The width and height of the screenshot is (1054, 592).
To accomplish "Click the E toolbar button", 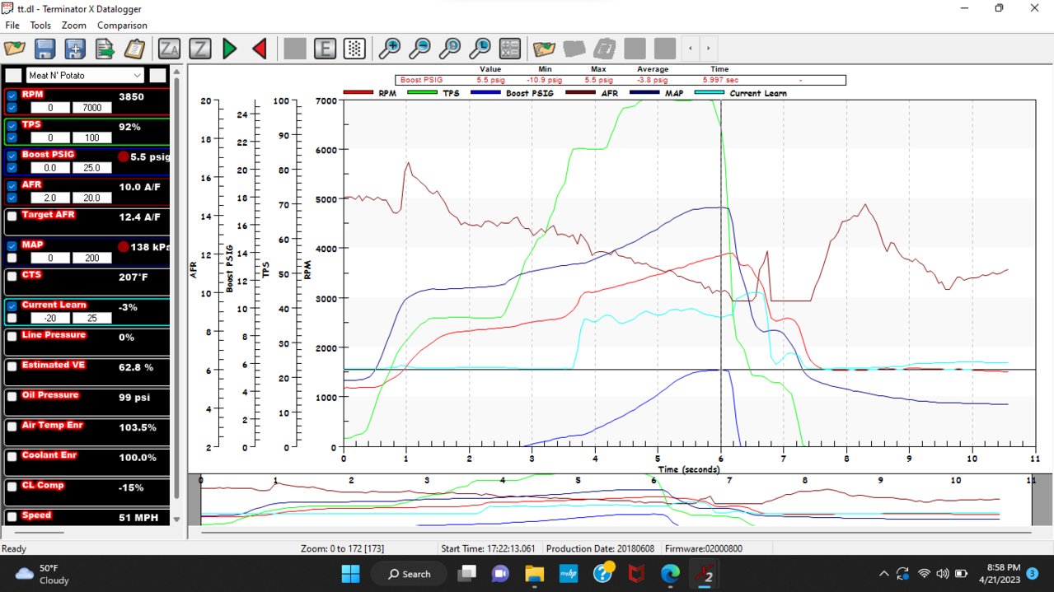I will tap(325, 49).
